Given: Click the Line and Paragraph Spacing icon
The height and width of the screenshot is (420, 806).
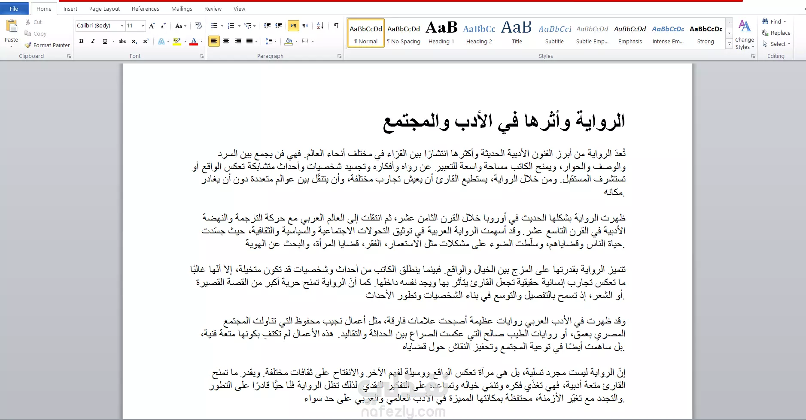Looking at the screenshot, I should tap(269, 41).
